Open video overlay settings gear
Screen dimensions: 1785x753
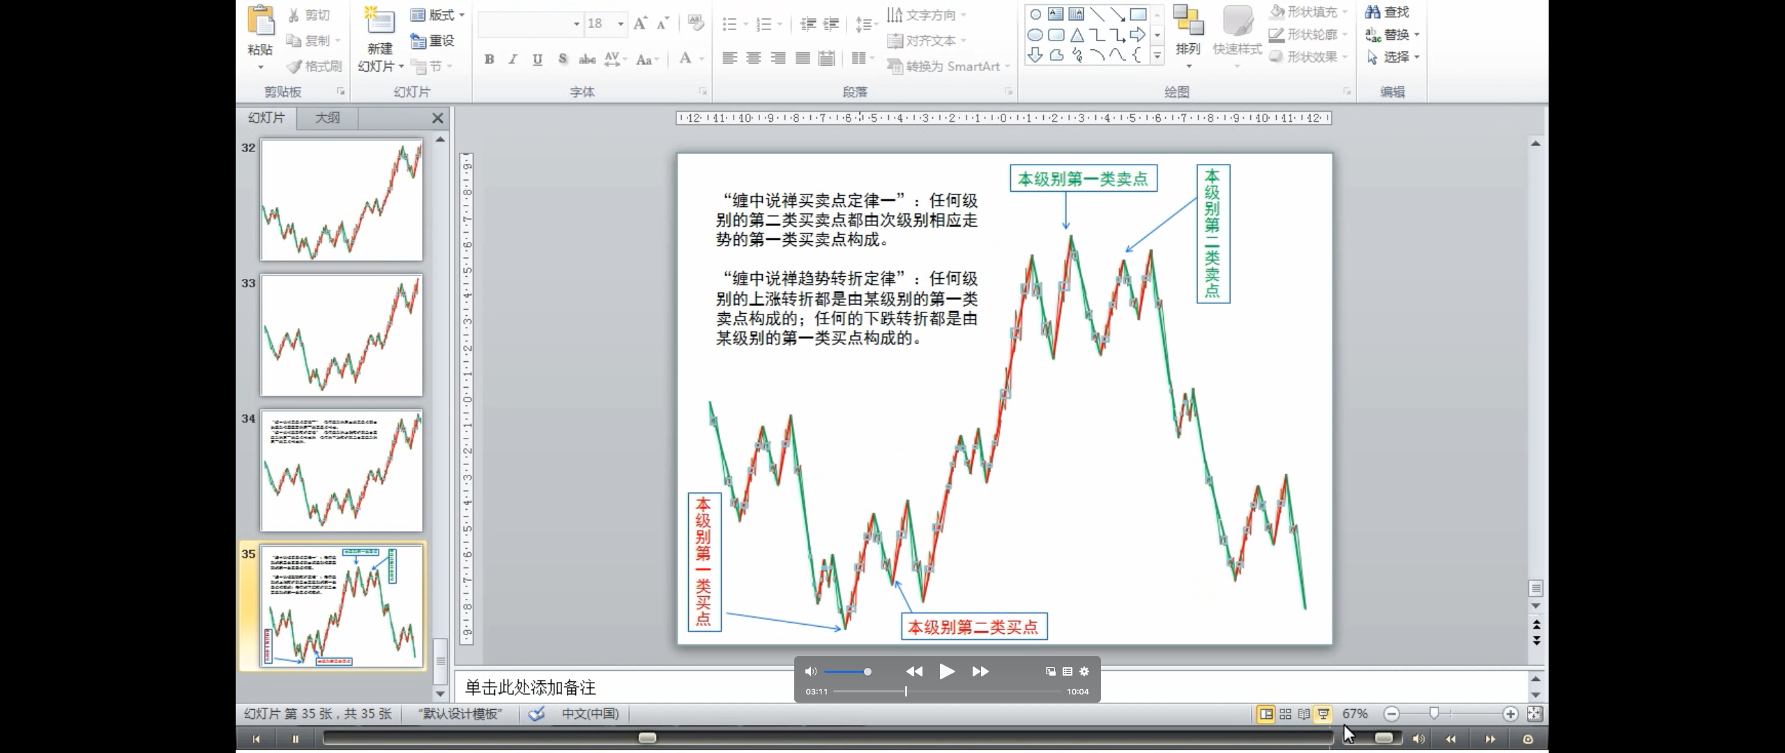point(1084,671)
